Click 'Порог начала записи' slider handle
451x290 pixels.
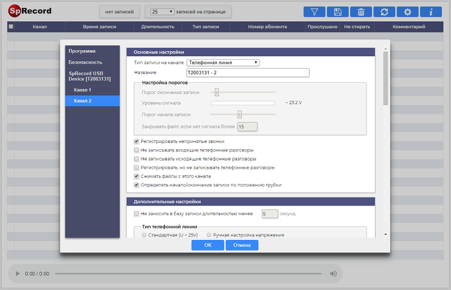coord(239,114)
